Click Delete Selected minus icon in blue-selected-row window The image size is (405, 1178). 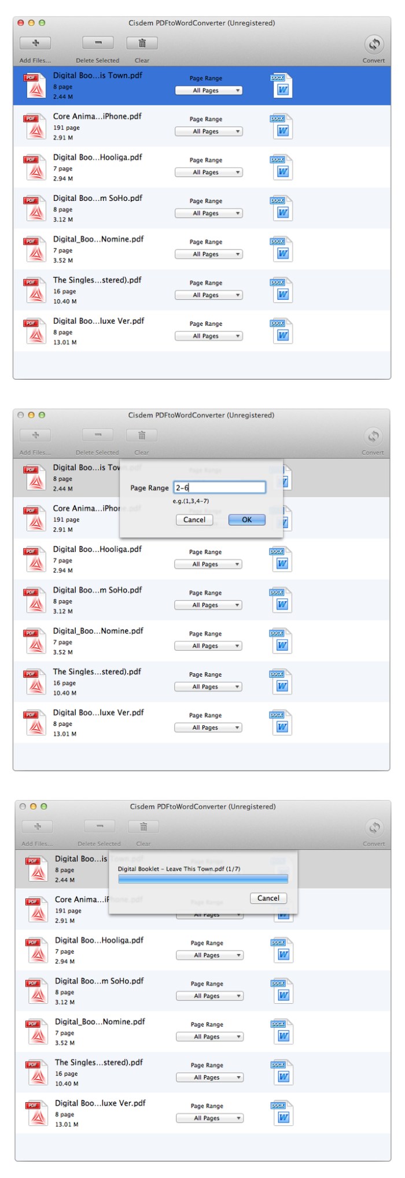point(98,43)
